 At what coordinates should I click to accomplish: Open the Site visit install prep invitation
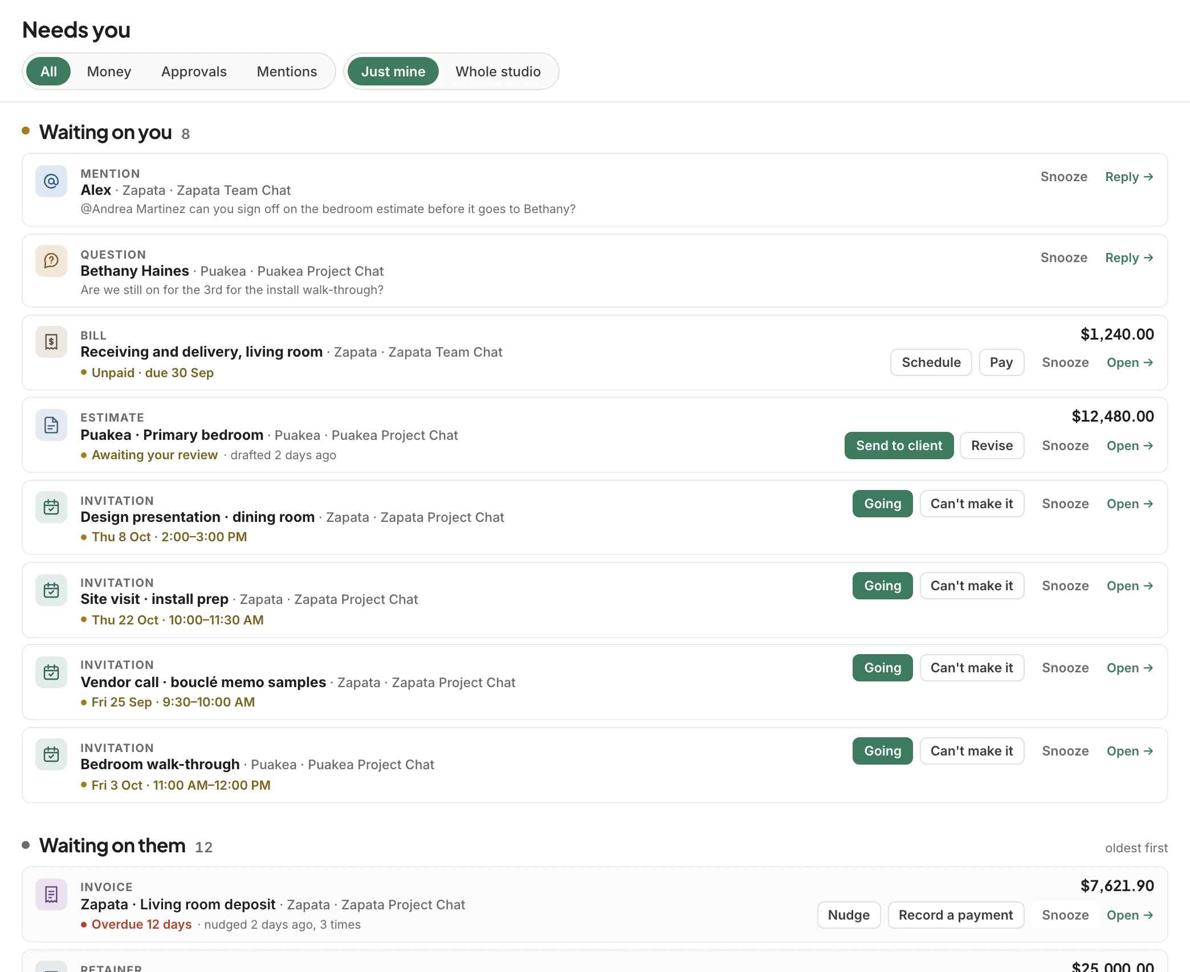(1130, 586)
